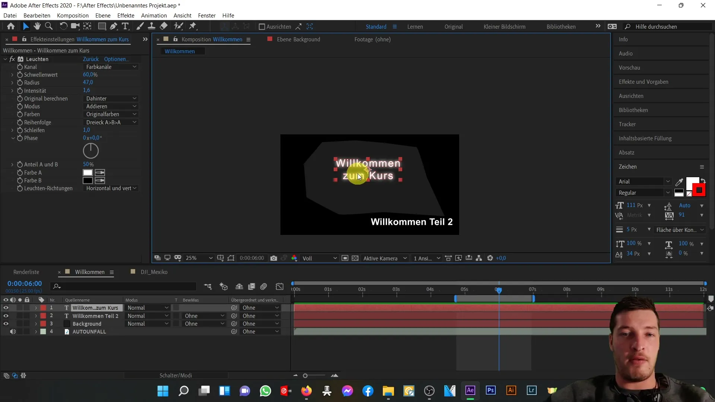Open After Effects in the taskbar
This screenshot has width=715, height=402.
(x=470, y=390)
